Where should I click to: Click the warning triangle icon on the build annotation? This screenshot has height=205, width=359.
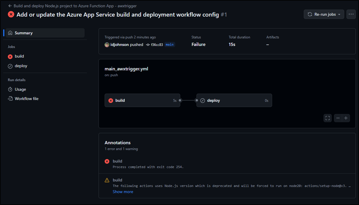pyautogui.click(x=107, y=180)
